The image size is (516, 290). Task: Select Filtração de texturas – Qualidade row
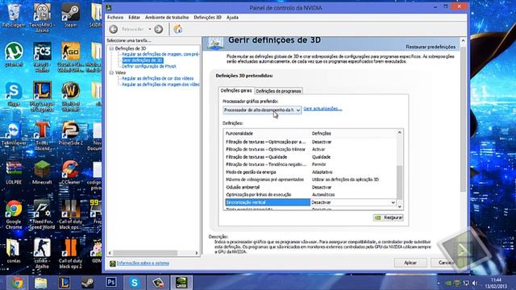point(310,157)
